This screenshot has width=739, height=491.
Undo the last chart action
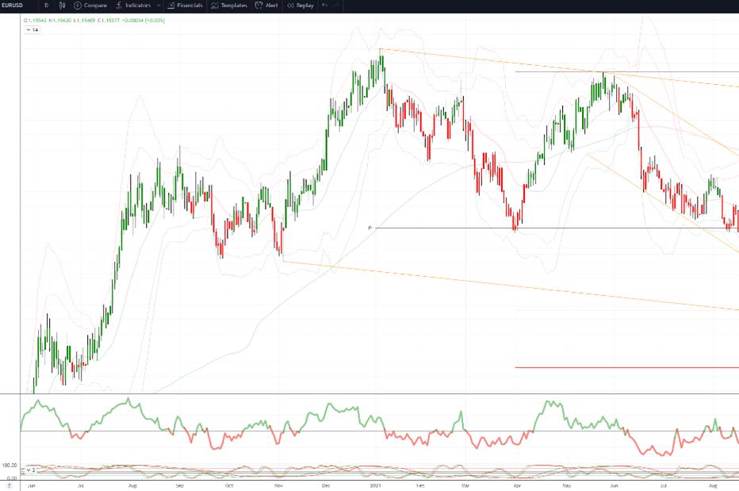[x=325, y=6]
